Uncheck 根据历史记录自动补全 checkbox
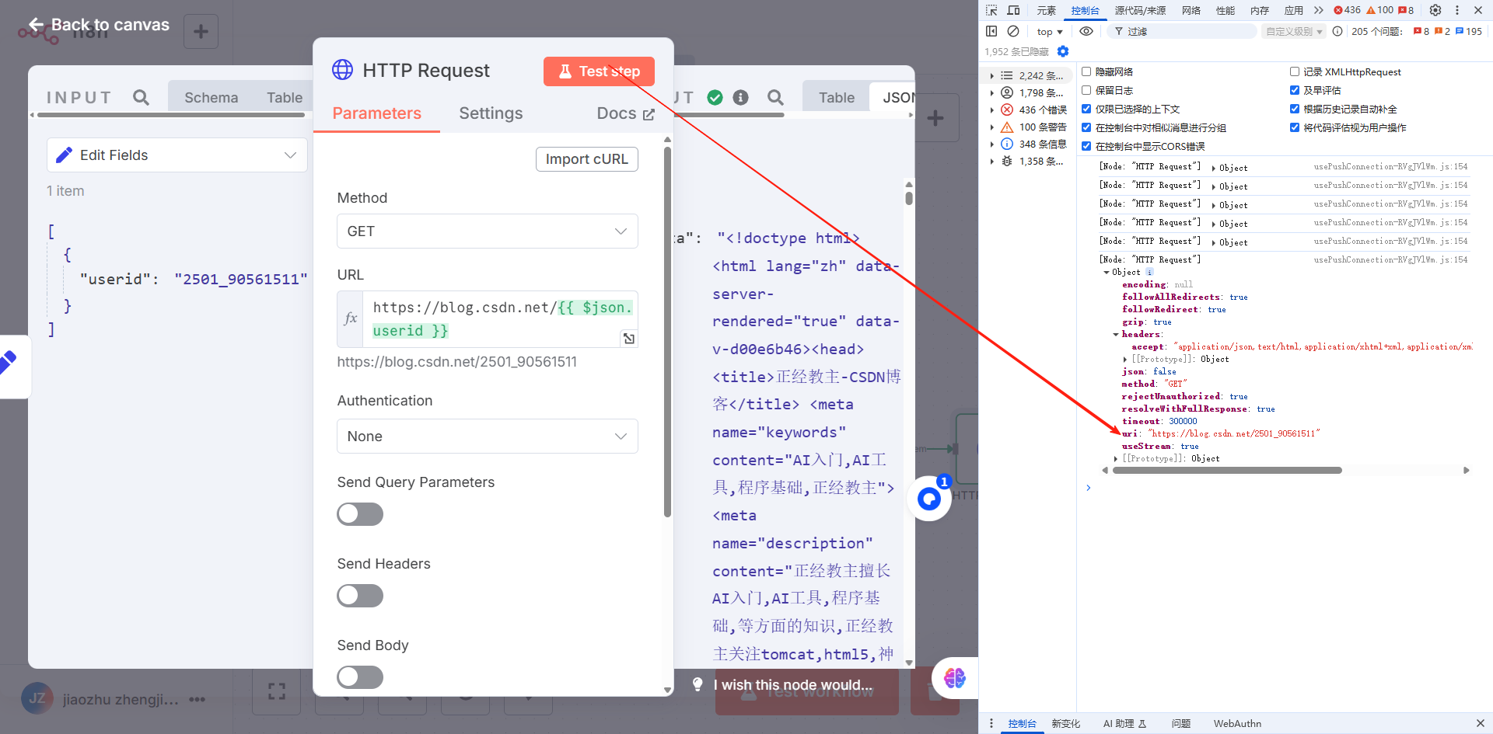The width and height of the screenshot is (1493, 734). pos(1295,109)
